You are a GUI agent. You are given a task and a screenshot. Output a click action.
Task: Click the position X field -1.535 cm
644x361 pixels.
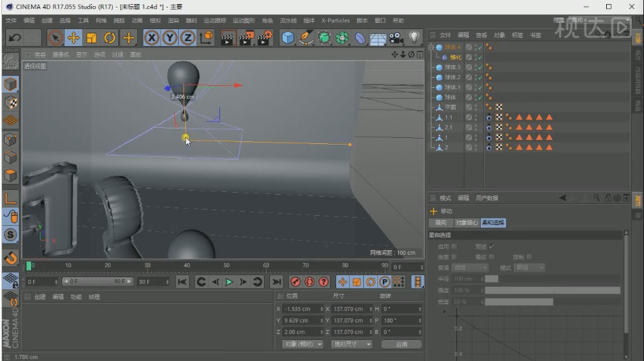tap(302, 309)
